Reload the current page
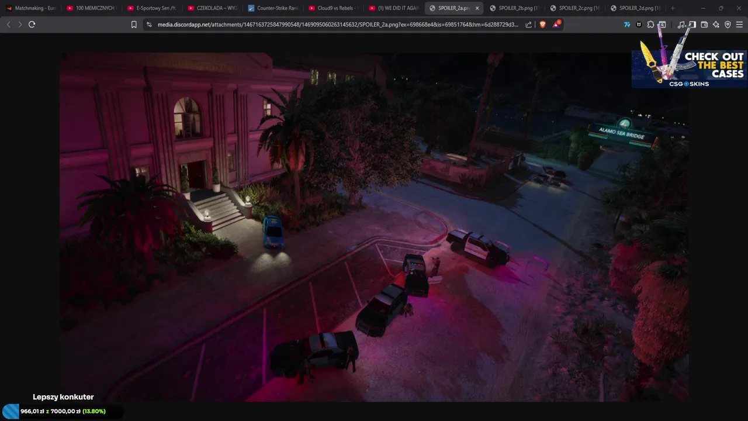This screenshot has width=748, height=421. (32, 25)
